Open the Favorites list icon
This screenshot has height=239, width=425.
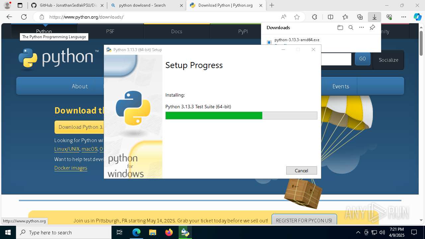point(345,17)
